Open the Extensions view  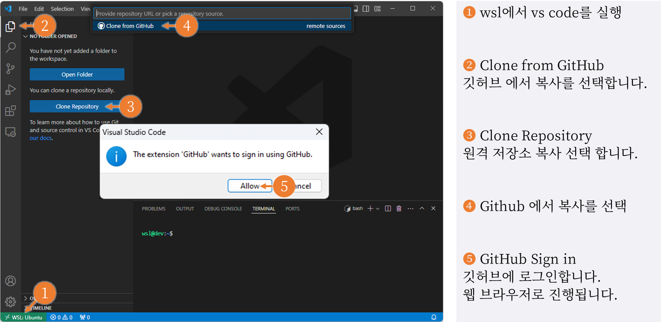coord(11,110)
